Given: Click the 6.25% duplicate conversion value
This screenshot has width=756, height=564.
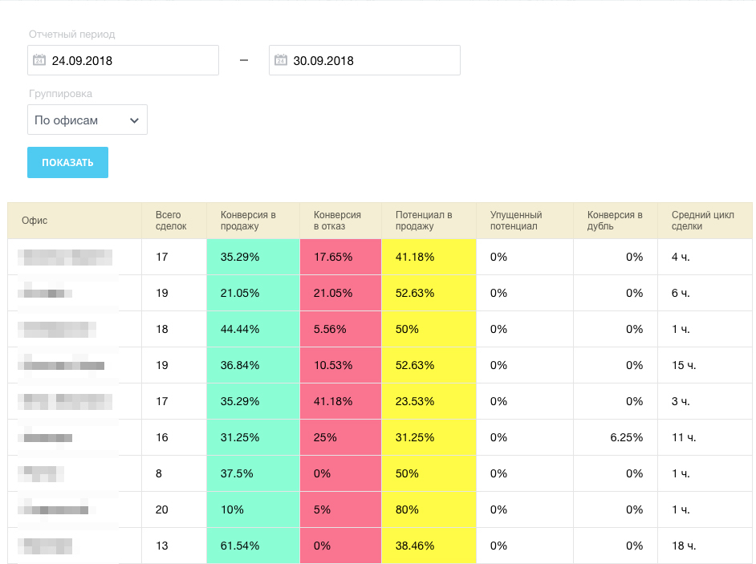Looking at the screenshot, I should [626, 438].
